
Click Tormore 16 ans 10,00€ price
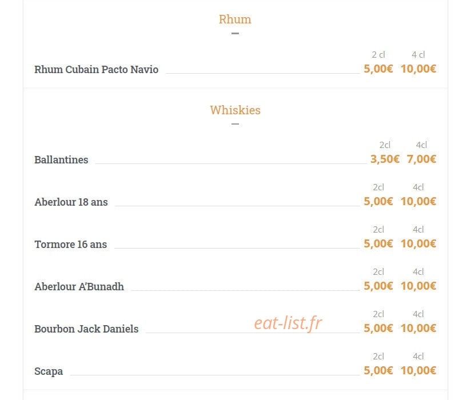coord(418,243)
